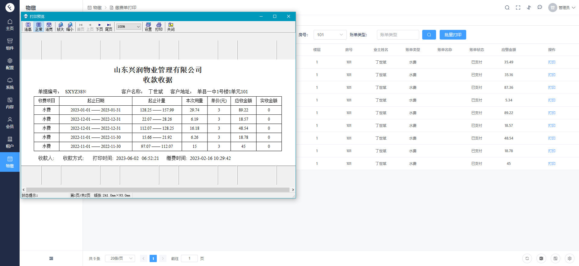
Task: Click 第1页/共2页 in the preview status bar
Action: 80,195
